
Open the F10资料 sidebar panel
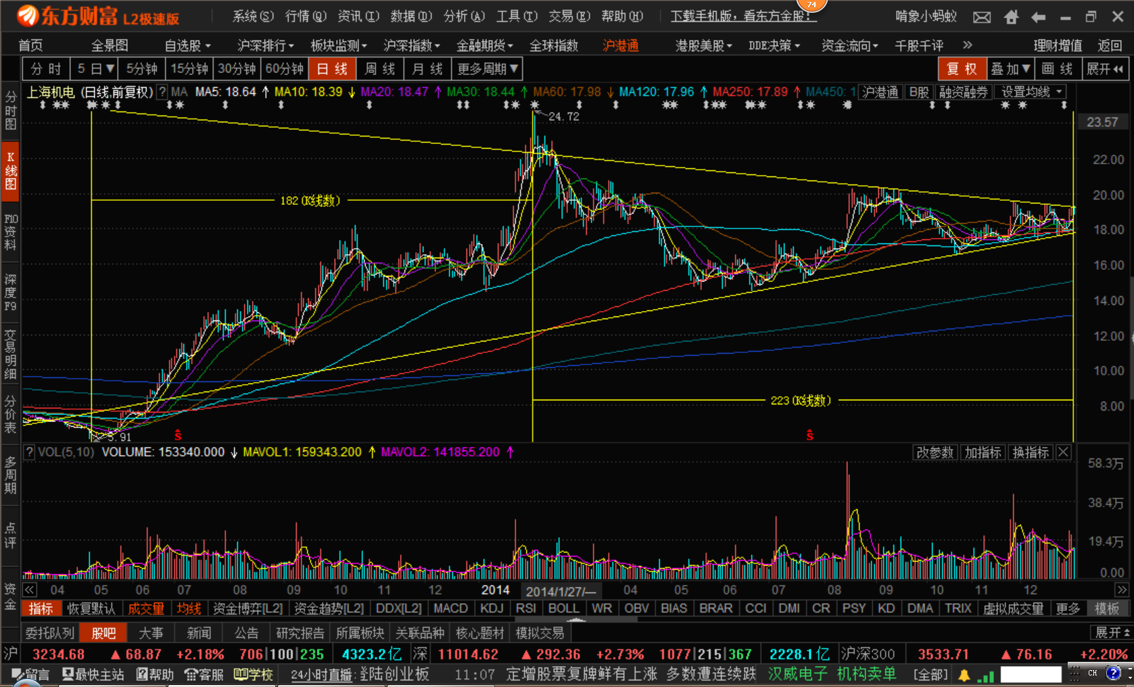pyautogui.click(x=11, y=232)
